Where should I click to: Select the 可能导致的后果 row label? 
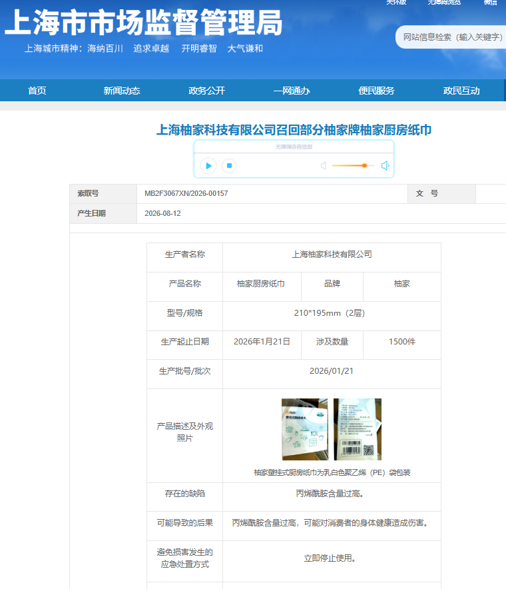[x=184, y=523]
